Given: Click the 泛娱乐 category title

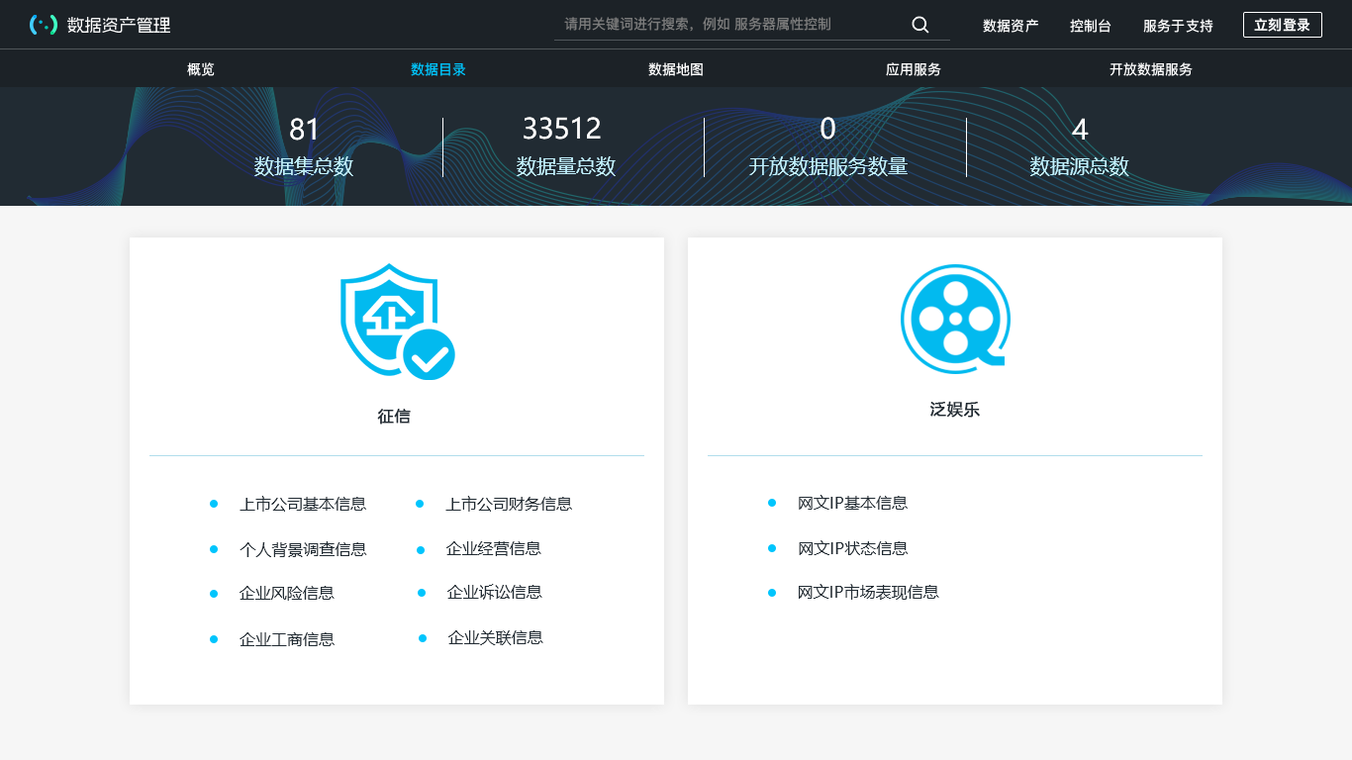Looking at the screenshot, I should (955, 410).
